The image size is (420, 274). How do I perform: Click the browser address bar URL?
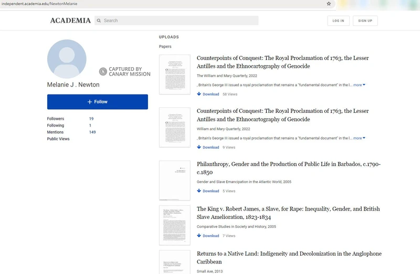pyautogui.click(x=39, y=4)
